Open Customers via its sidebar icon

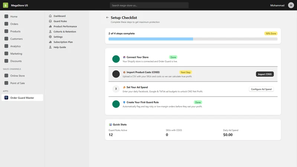6,39
